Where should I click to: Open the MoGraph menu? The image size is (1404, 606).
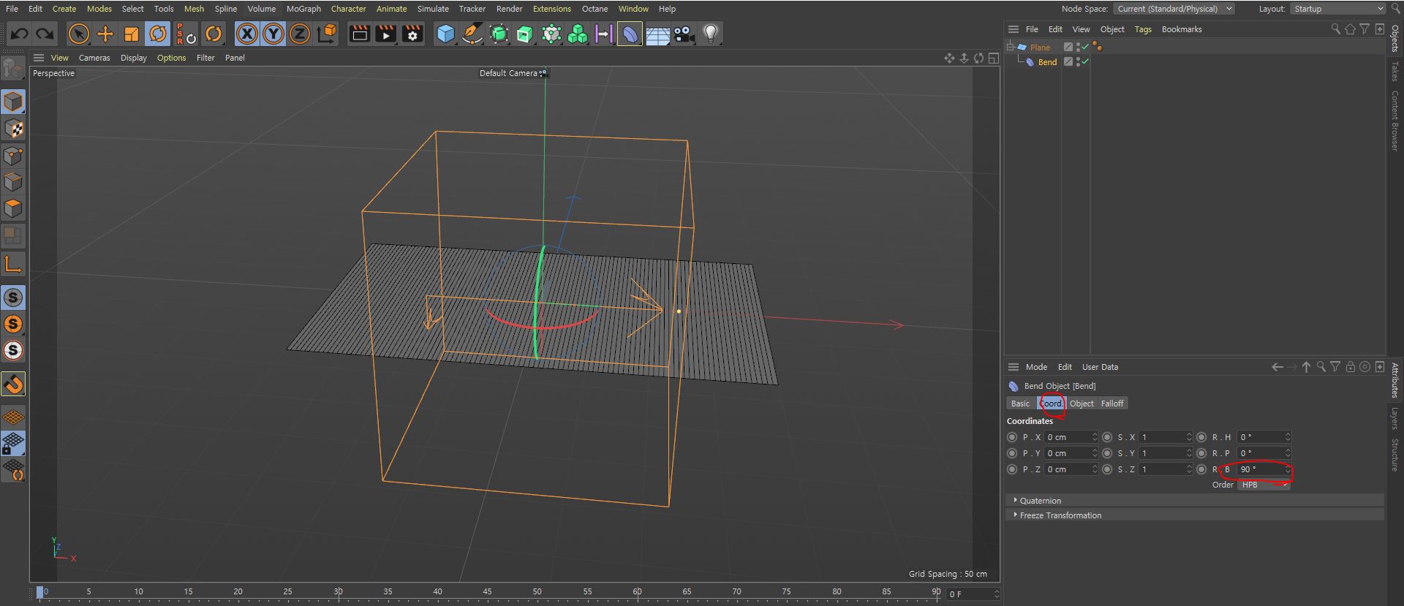coord(303,9)
